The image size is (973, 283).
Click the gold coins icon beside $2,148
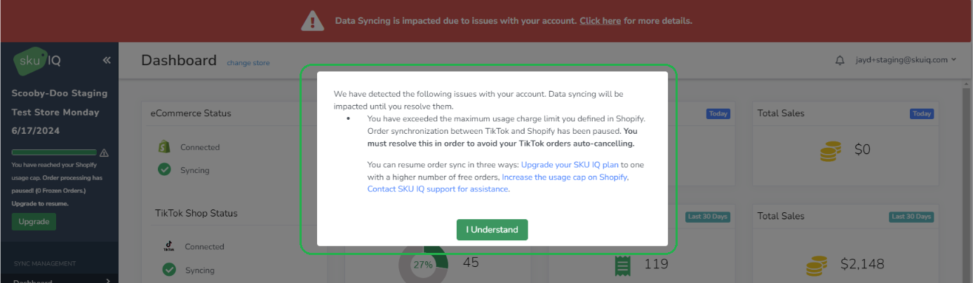click(815, 265)
